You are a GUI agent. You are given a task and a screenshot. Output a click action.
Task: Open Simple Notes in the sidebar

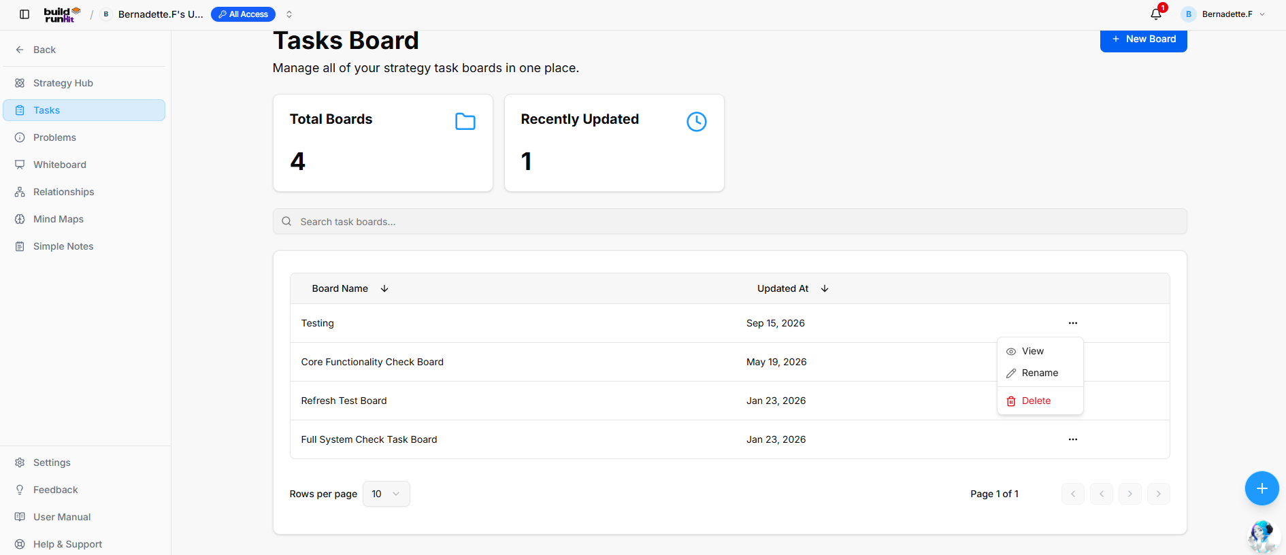point(84,246)
